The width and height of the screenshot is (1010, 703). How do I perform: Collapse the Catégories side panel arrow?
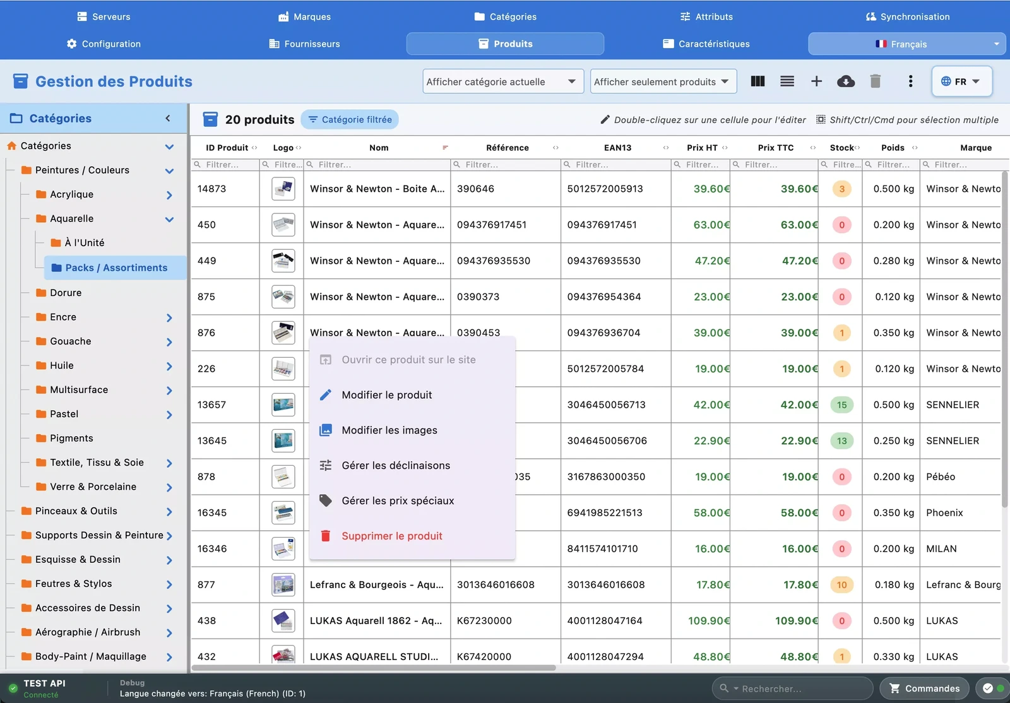click(168, 119)
